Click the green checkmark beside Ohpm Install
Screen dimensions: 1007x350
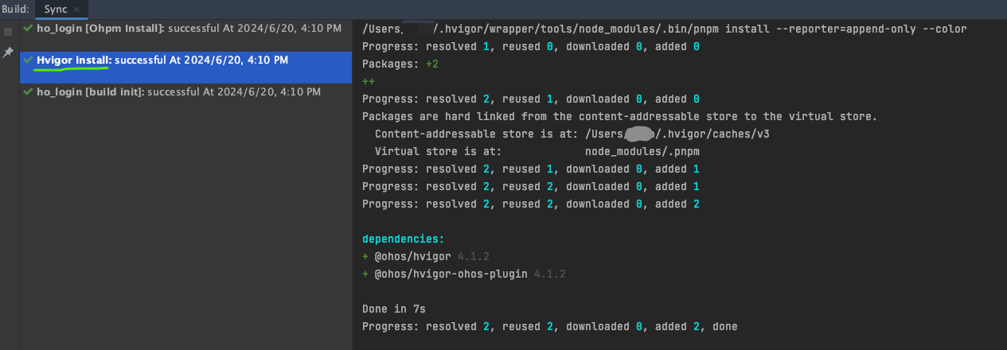tap(29, 28)
